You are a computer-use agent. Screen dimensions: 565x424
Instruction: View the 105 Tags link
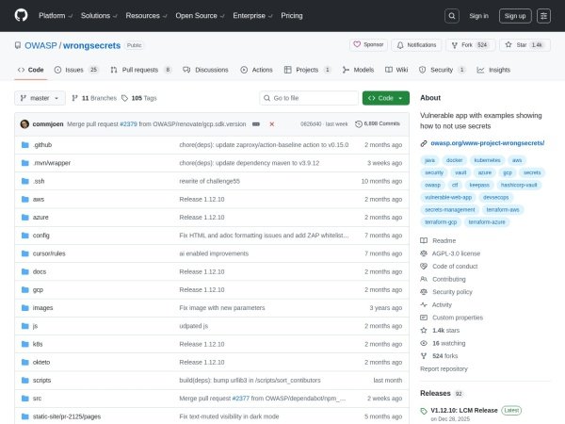click(138, 98)
